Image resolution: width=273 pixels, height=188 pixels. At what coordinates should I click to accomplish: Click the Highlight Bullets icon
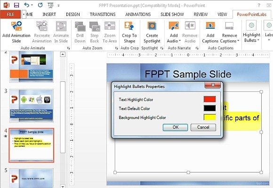(x=251, y=25)
